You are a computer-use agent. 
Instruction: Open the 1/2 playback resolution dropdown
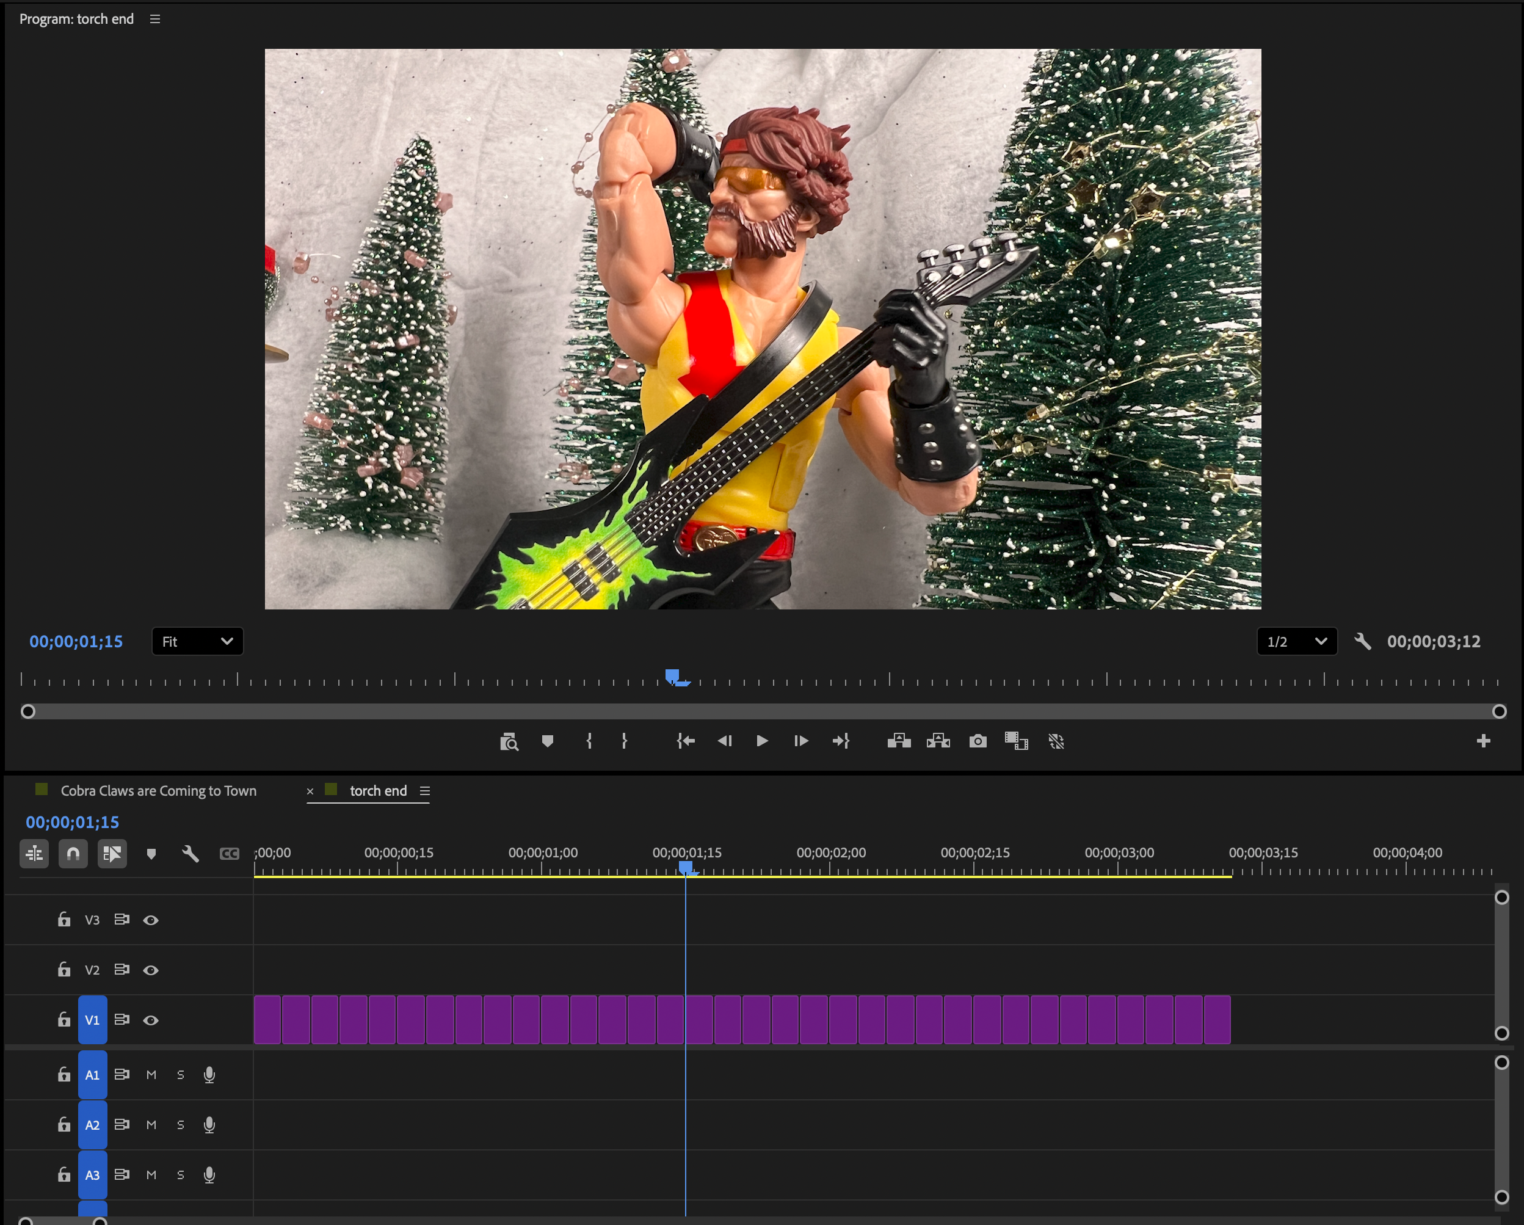[1296, 641]
